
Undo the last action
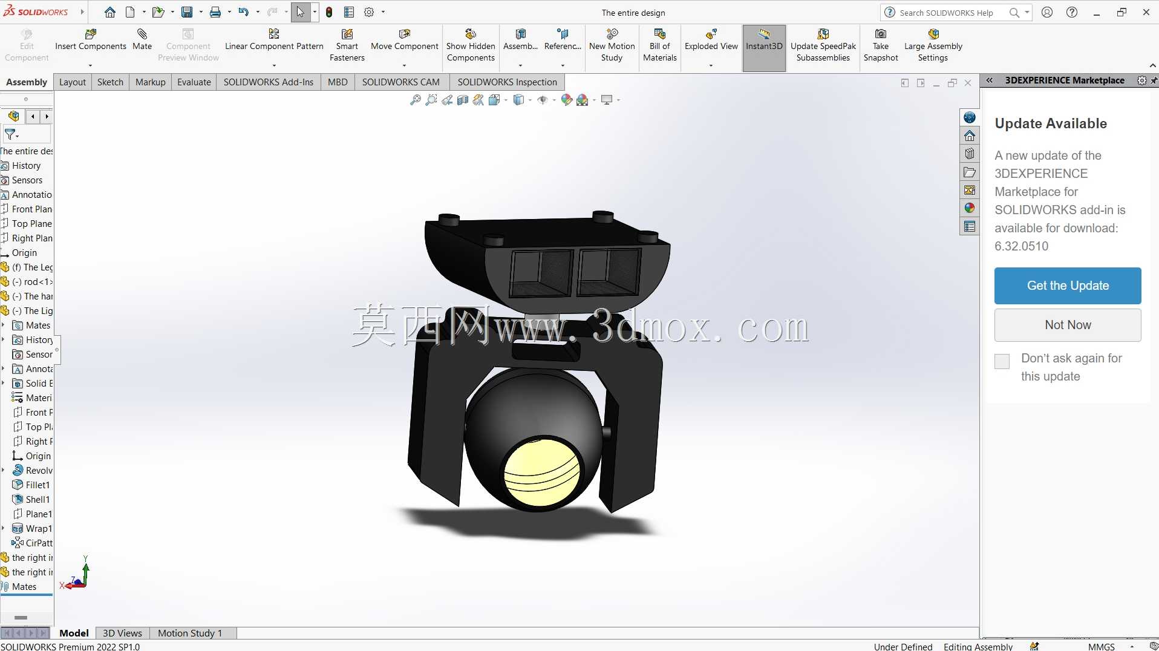pos(243,12)
